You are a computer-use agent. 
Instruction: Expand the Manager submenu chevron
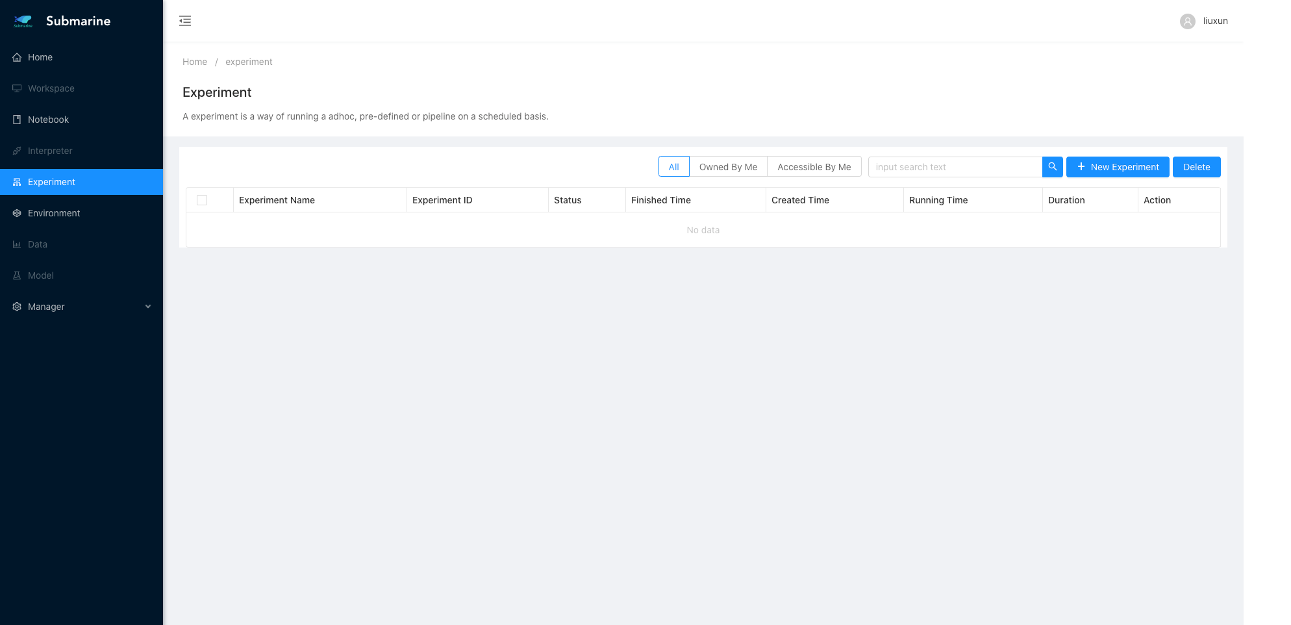(148, 307)
